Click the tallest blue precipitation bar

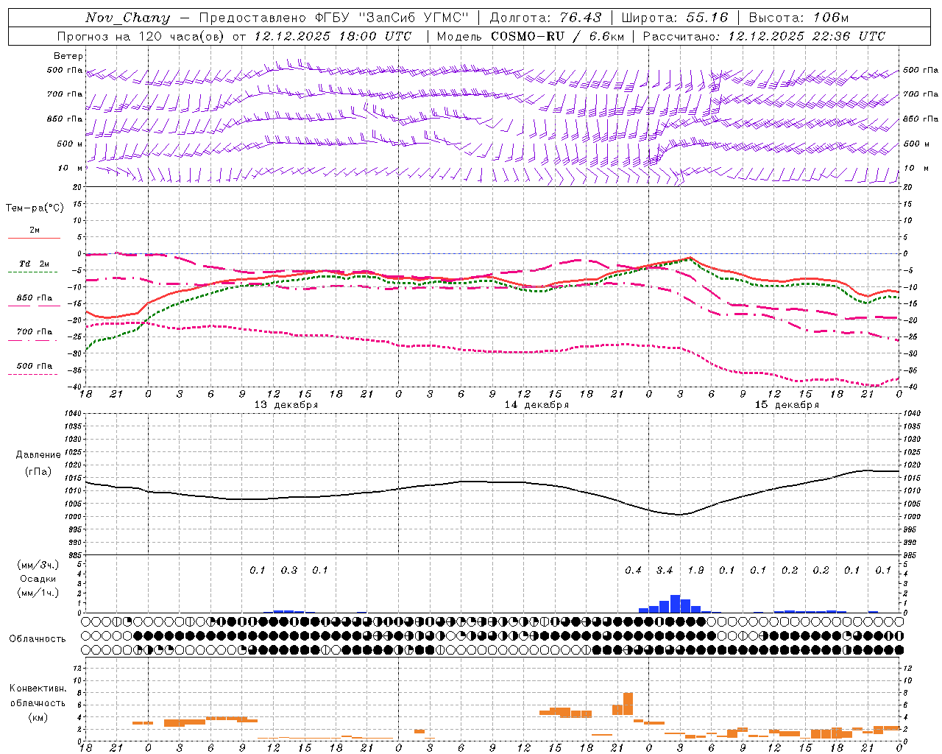click(675, 604)
